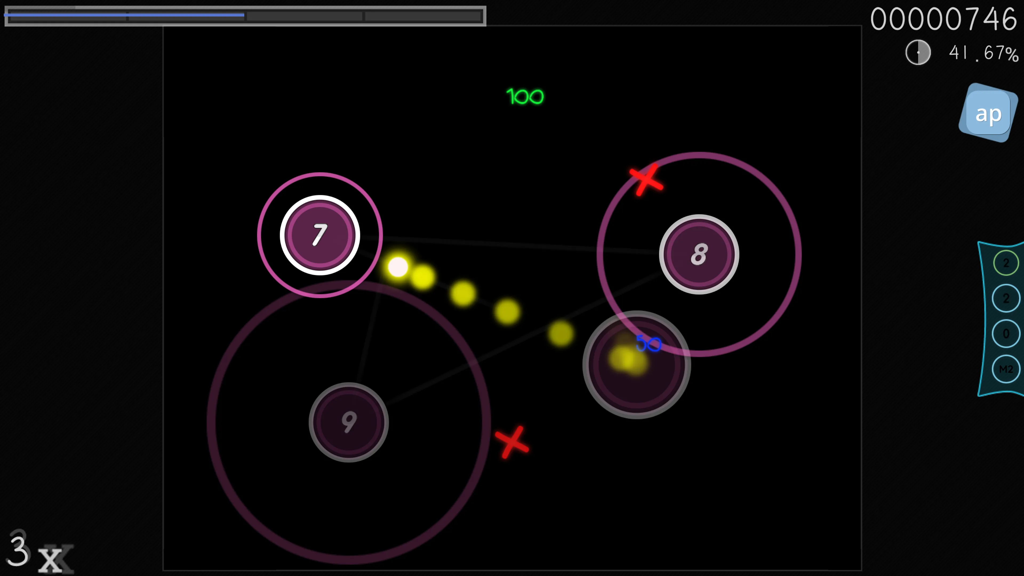Click hit circle number 7

(320, 235)
